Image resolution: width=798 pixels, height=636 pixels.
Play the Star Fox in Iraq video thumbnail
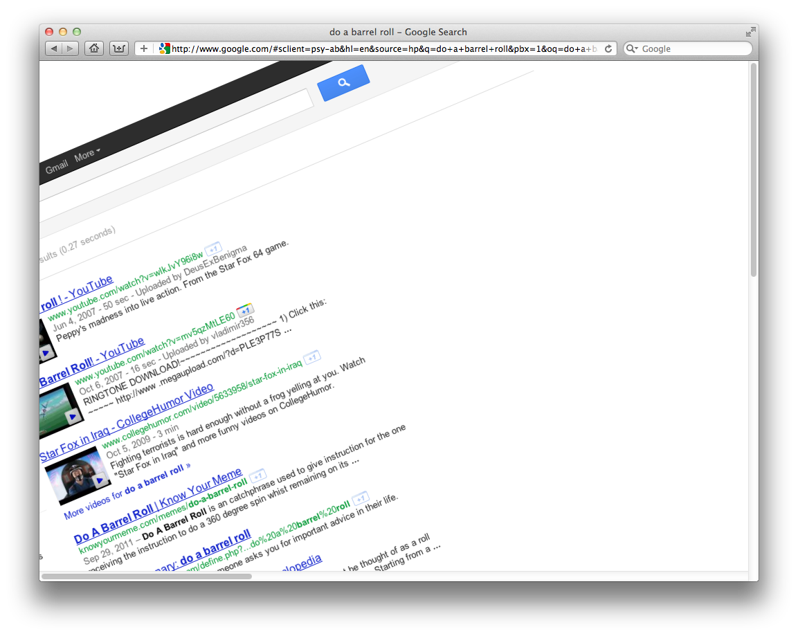tap(78, 475)
